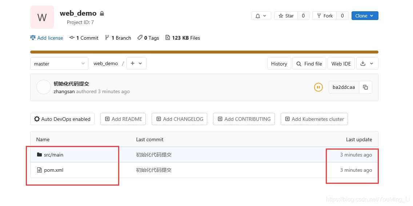The width and height of the screenshot is (413, 206).
Task: Click the Add CHANGELOG button
Action: 179,119
